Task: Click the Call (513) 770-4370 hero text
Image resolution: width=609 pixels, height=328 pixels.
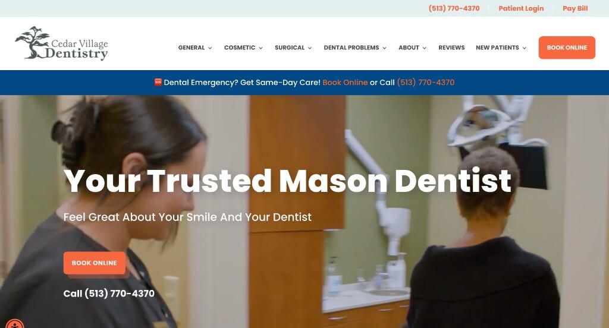Action: (x=109, y=294)
